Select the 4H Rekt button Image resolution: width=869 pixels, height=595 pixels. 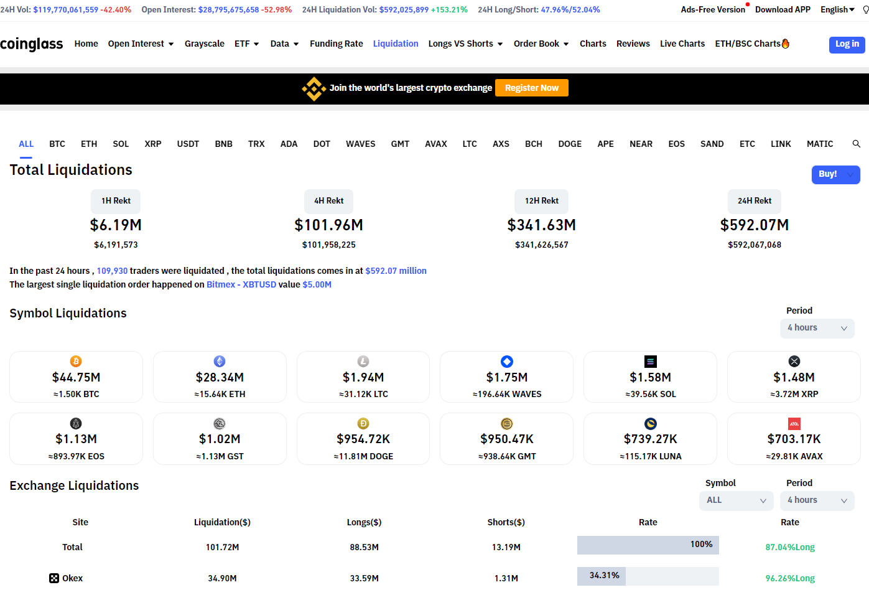[x=328, y=201]
